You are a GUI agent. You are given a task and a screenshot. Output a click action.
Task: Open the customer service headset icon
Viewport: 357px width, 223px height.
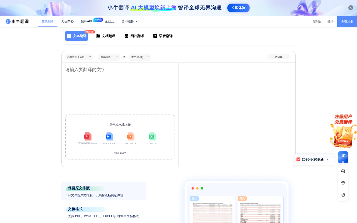coord(343,171)
